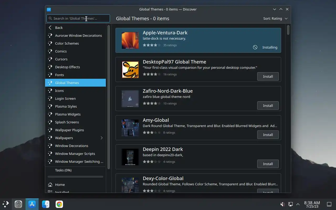Click the sidebar category scrollbar
The width and height of the screenshot is (336, 210).
click(109, 97)
